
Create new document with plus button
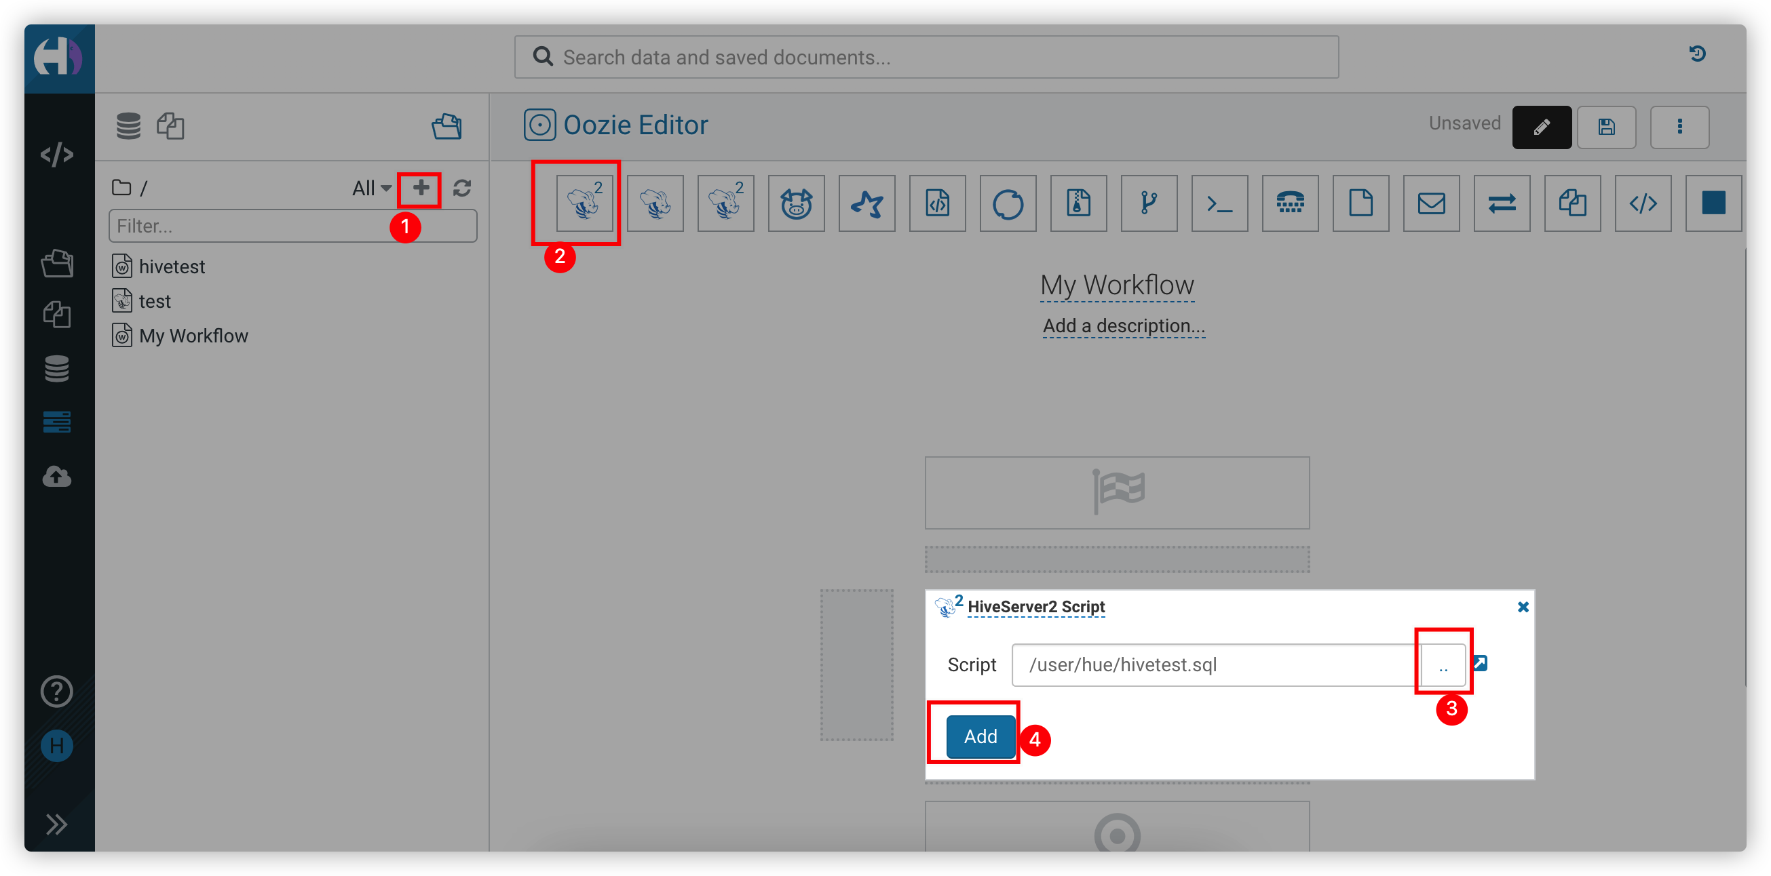[421, 188]
